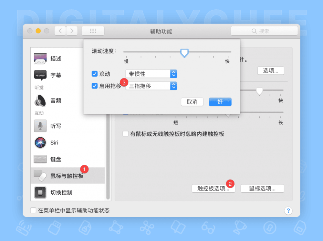Click the yellow minimize window button
The height and width of the screenshot is (241, 323).
pyautogui.click(x=38, y=31)
